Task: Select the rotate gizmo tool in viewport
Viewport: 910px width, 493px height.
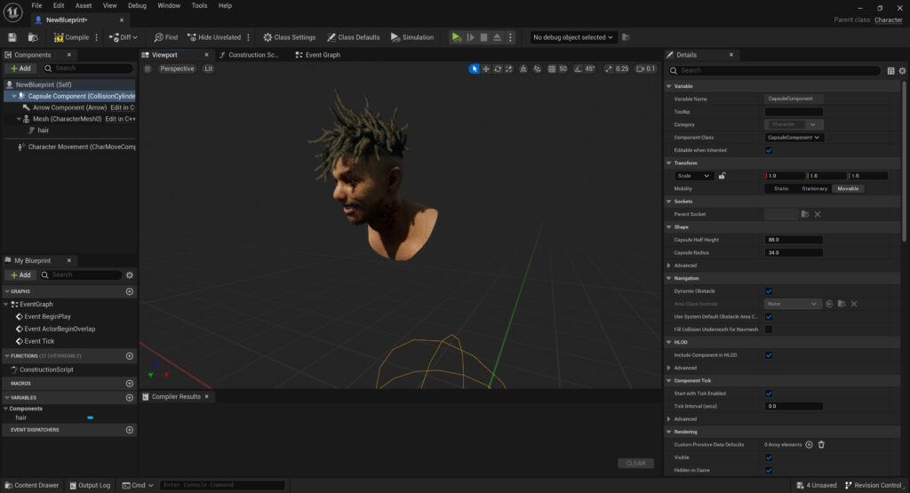Action: pyautogui.click(x=498, y=68)
